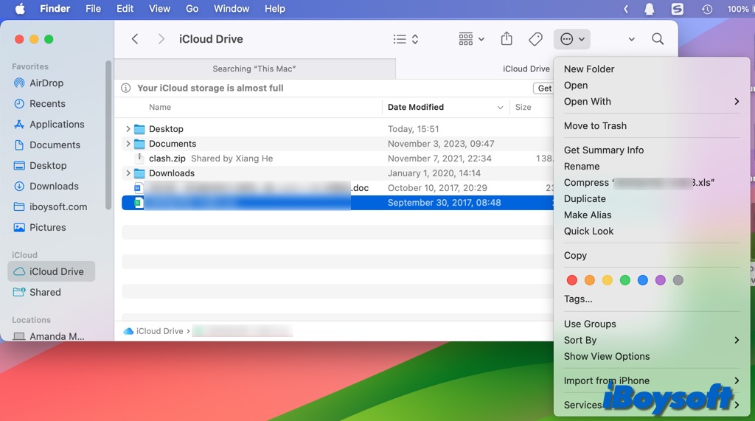Switch to Searching "This Mac" tab
Image resolution: width=755 pixels, height=421 pixels.
pyautogui.click(x=254, y=69)
